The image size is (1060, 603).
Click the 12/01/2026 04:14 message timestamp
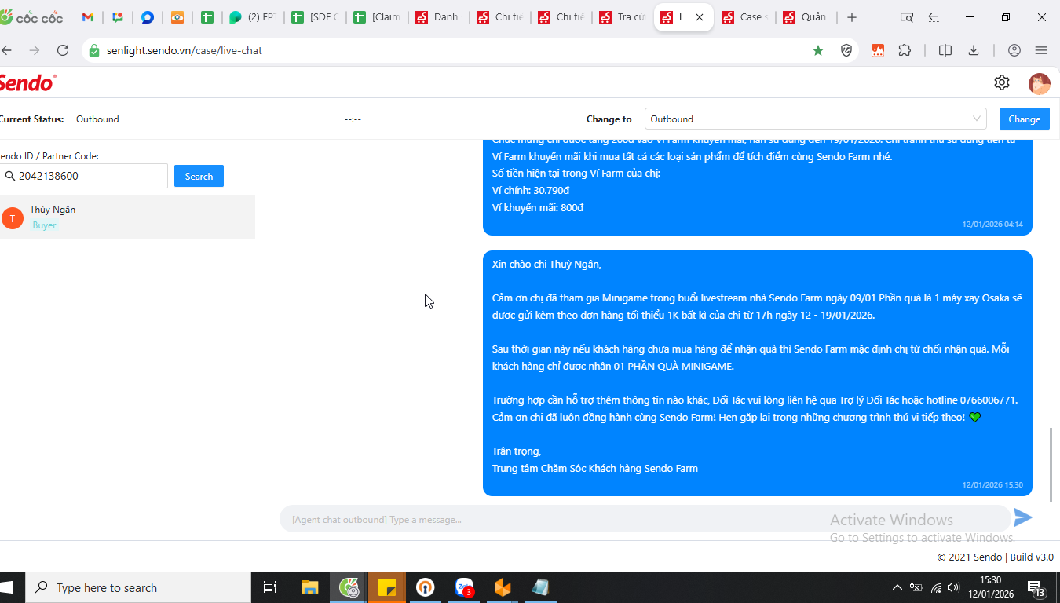coord(992,225)
